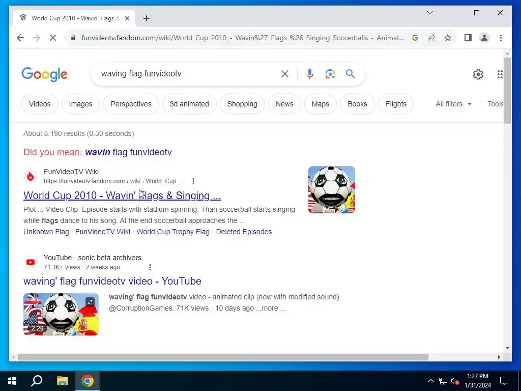This screenshot has height=391, width=521.
Task: Share this page icon
Action: pos(431,38)
